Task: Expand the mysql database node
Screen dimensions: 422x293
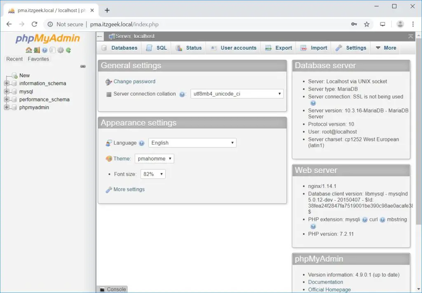Action: pos(7,91)
